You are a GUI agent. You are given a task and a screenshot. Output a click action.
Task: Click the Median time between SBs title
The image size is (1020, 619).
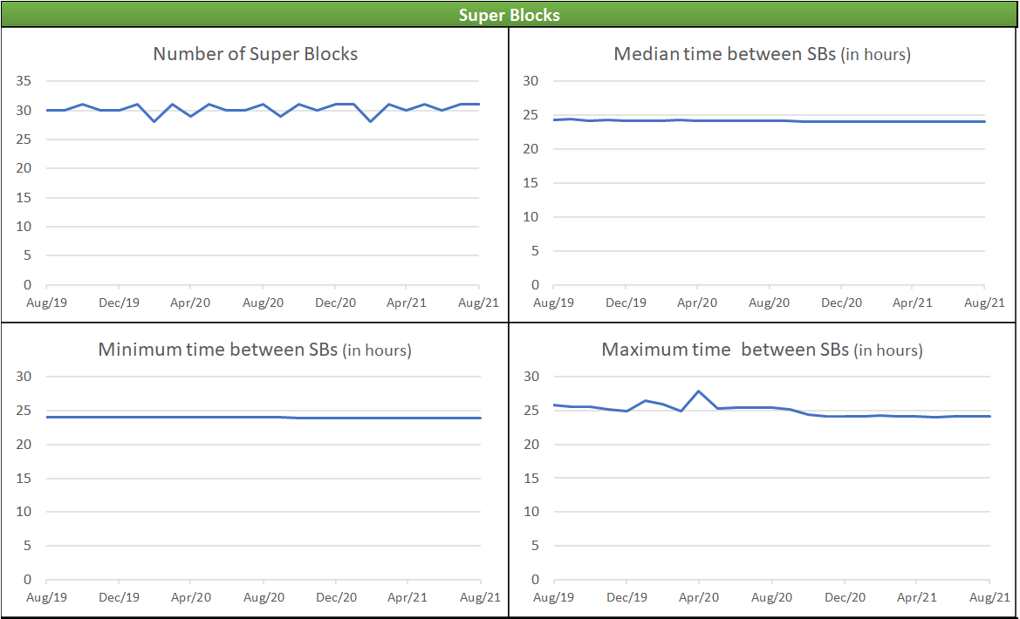[x=762, y=54]
